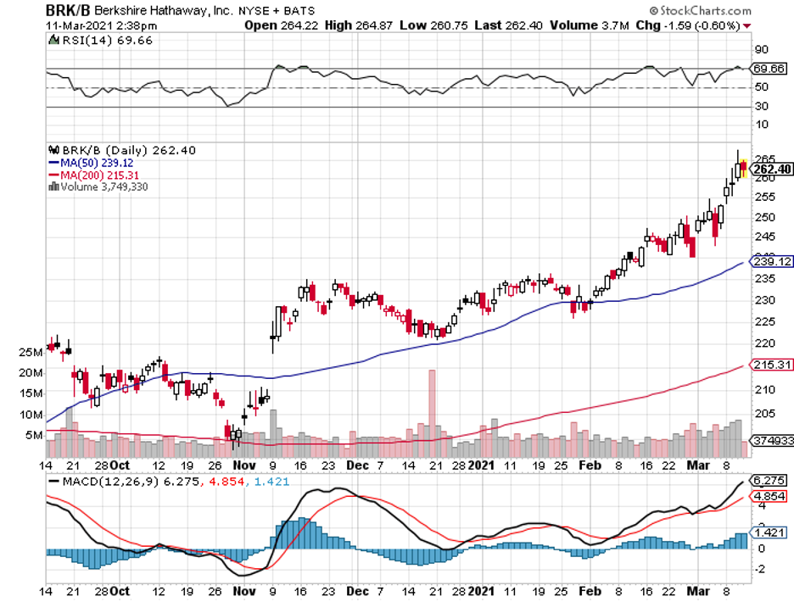Click the Nov label on the price chart date axis
Image resolution: width=794 pixels, height=602 pixels.
point(244,465)
